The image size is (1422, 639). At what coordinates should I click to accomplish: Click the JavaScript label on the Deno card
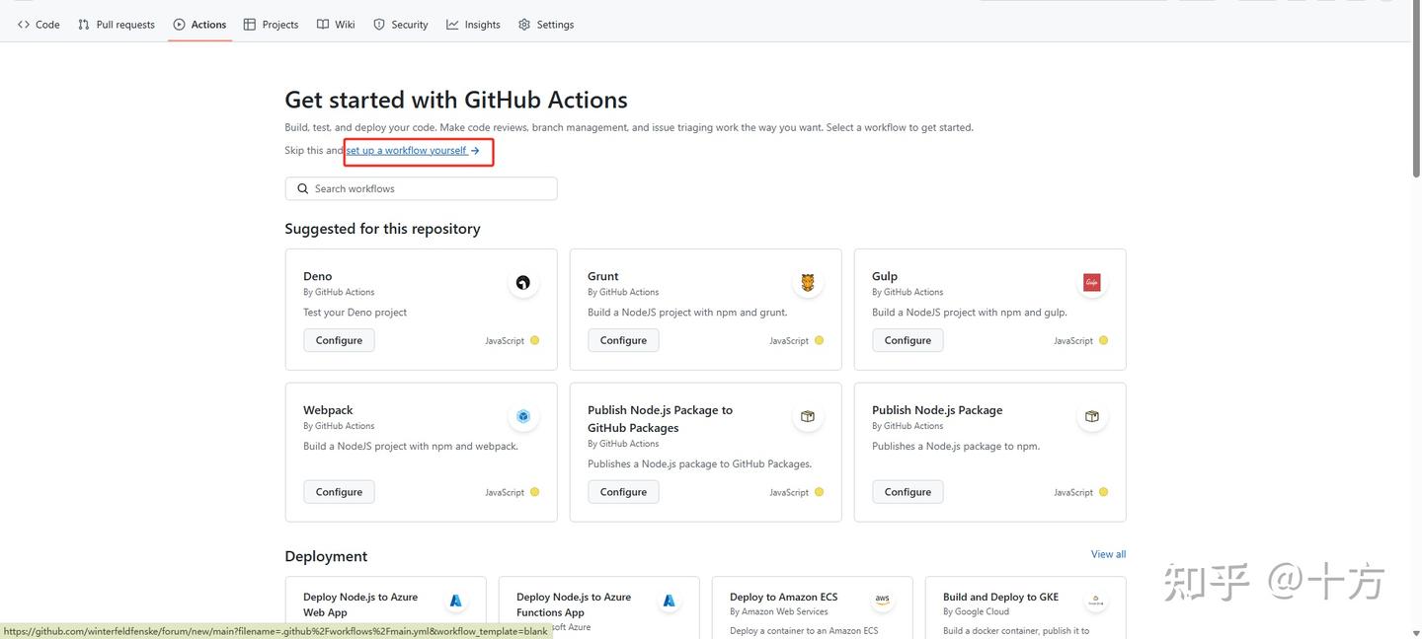coord(505,341)
